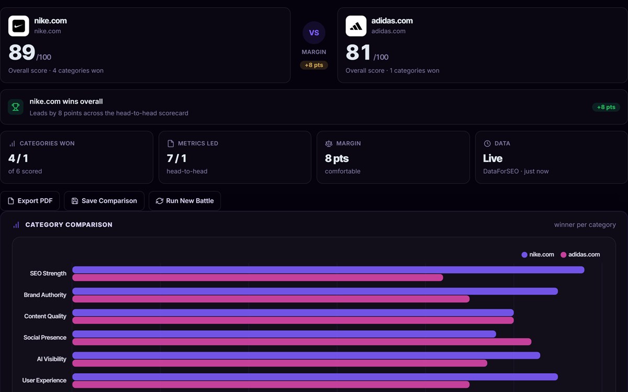Click the nike.com AI Visibility bar

306,355
